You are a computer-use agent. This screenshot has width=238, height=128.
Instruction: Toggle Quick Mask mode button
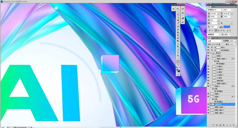click(x=178, y=74)
